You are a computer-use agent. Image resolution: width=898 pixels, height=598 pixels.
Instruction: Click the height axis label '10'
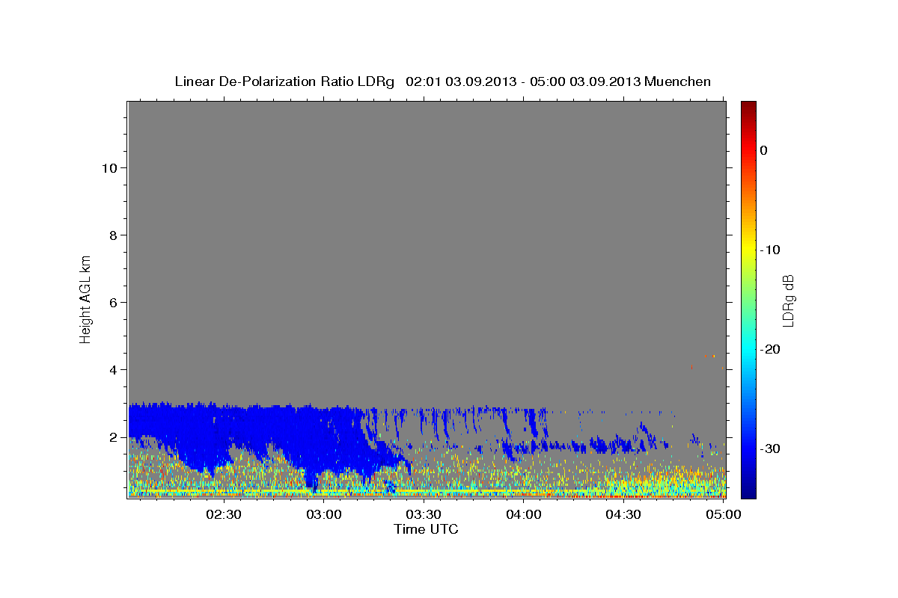point(109,167)
